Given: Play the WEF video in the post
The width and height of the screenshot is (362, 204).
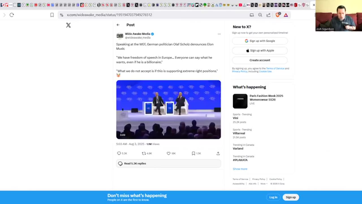Looking at the screenshot, I should [169, 110].
